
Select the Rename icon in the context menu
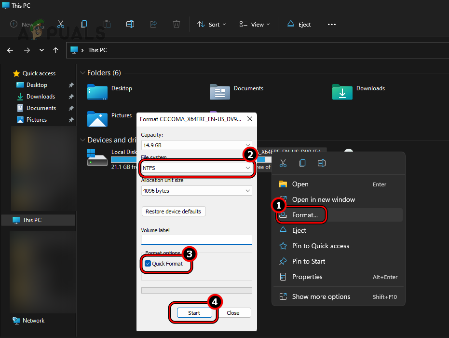[x=322, y=163]
